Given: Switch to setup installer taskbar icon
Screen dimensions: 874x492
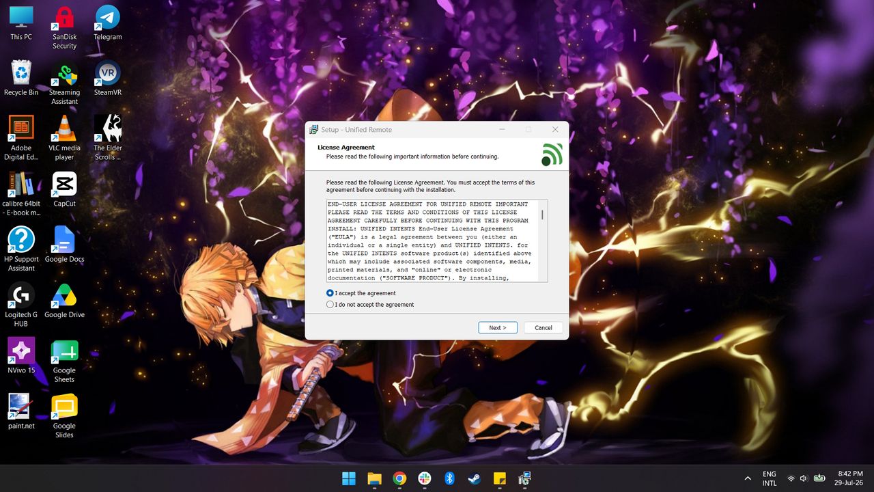Looking at the screenshot, I should pyautogui.click(x=524, y=478).
